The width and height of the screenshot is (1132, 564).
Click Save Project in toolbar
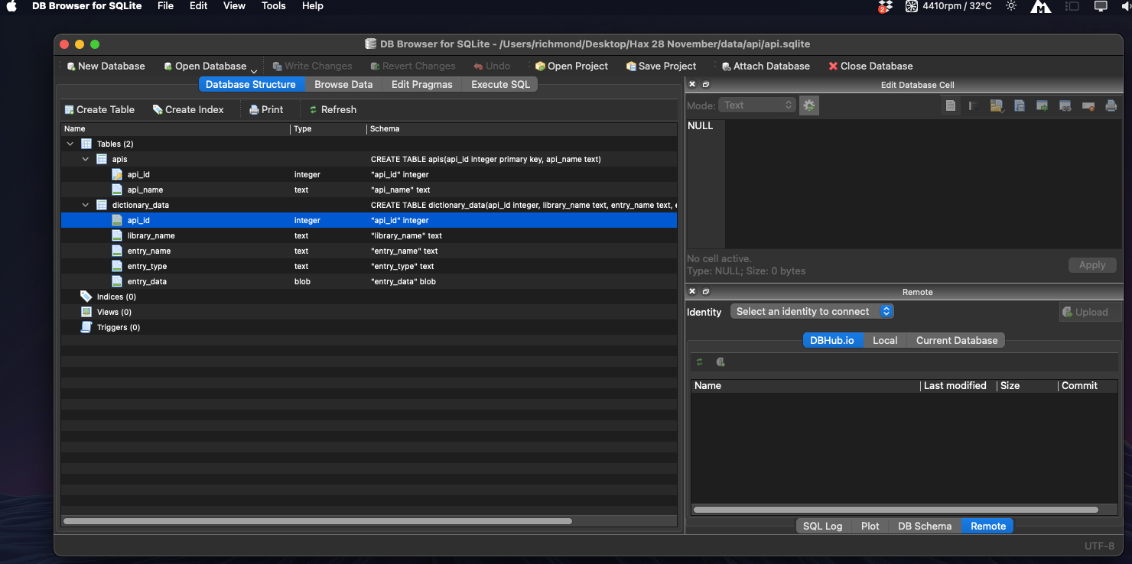(x=661, y=66)
